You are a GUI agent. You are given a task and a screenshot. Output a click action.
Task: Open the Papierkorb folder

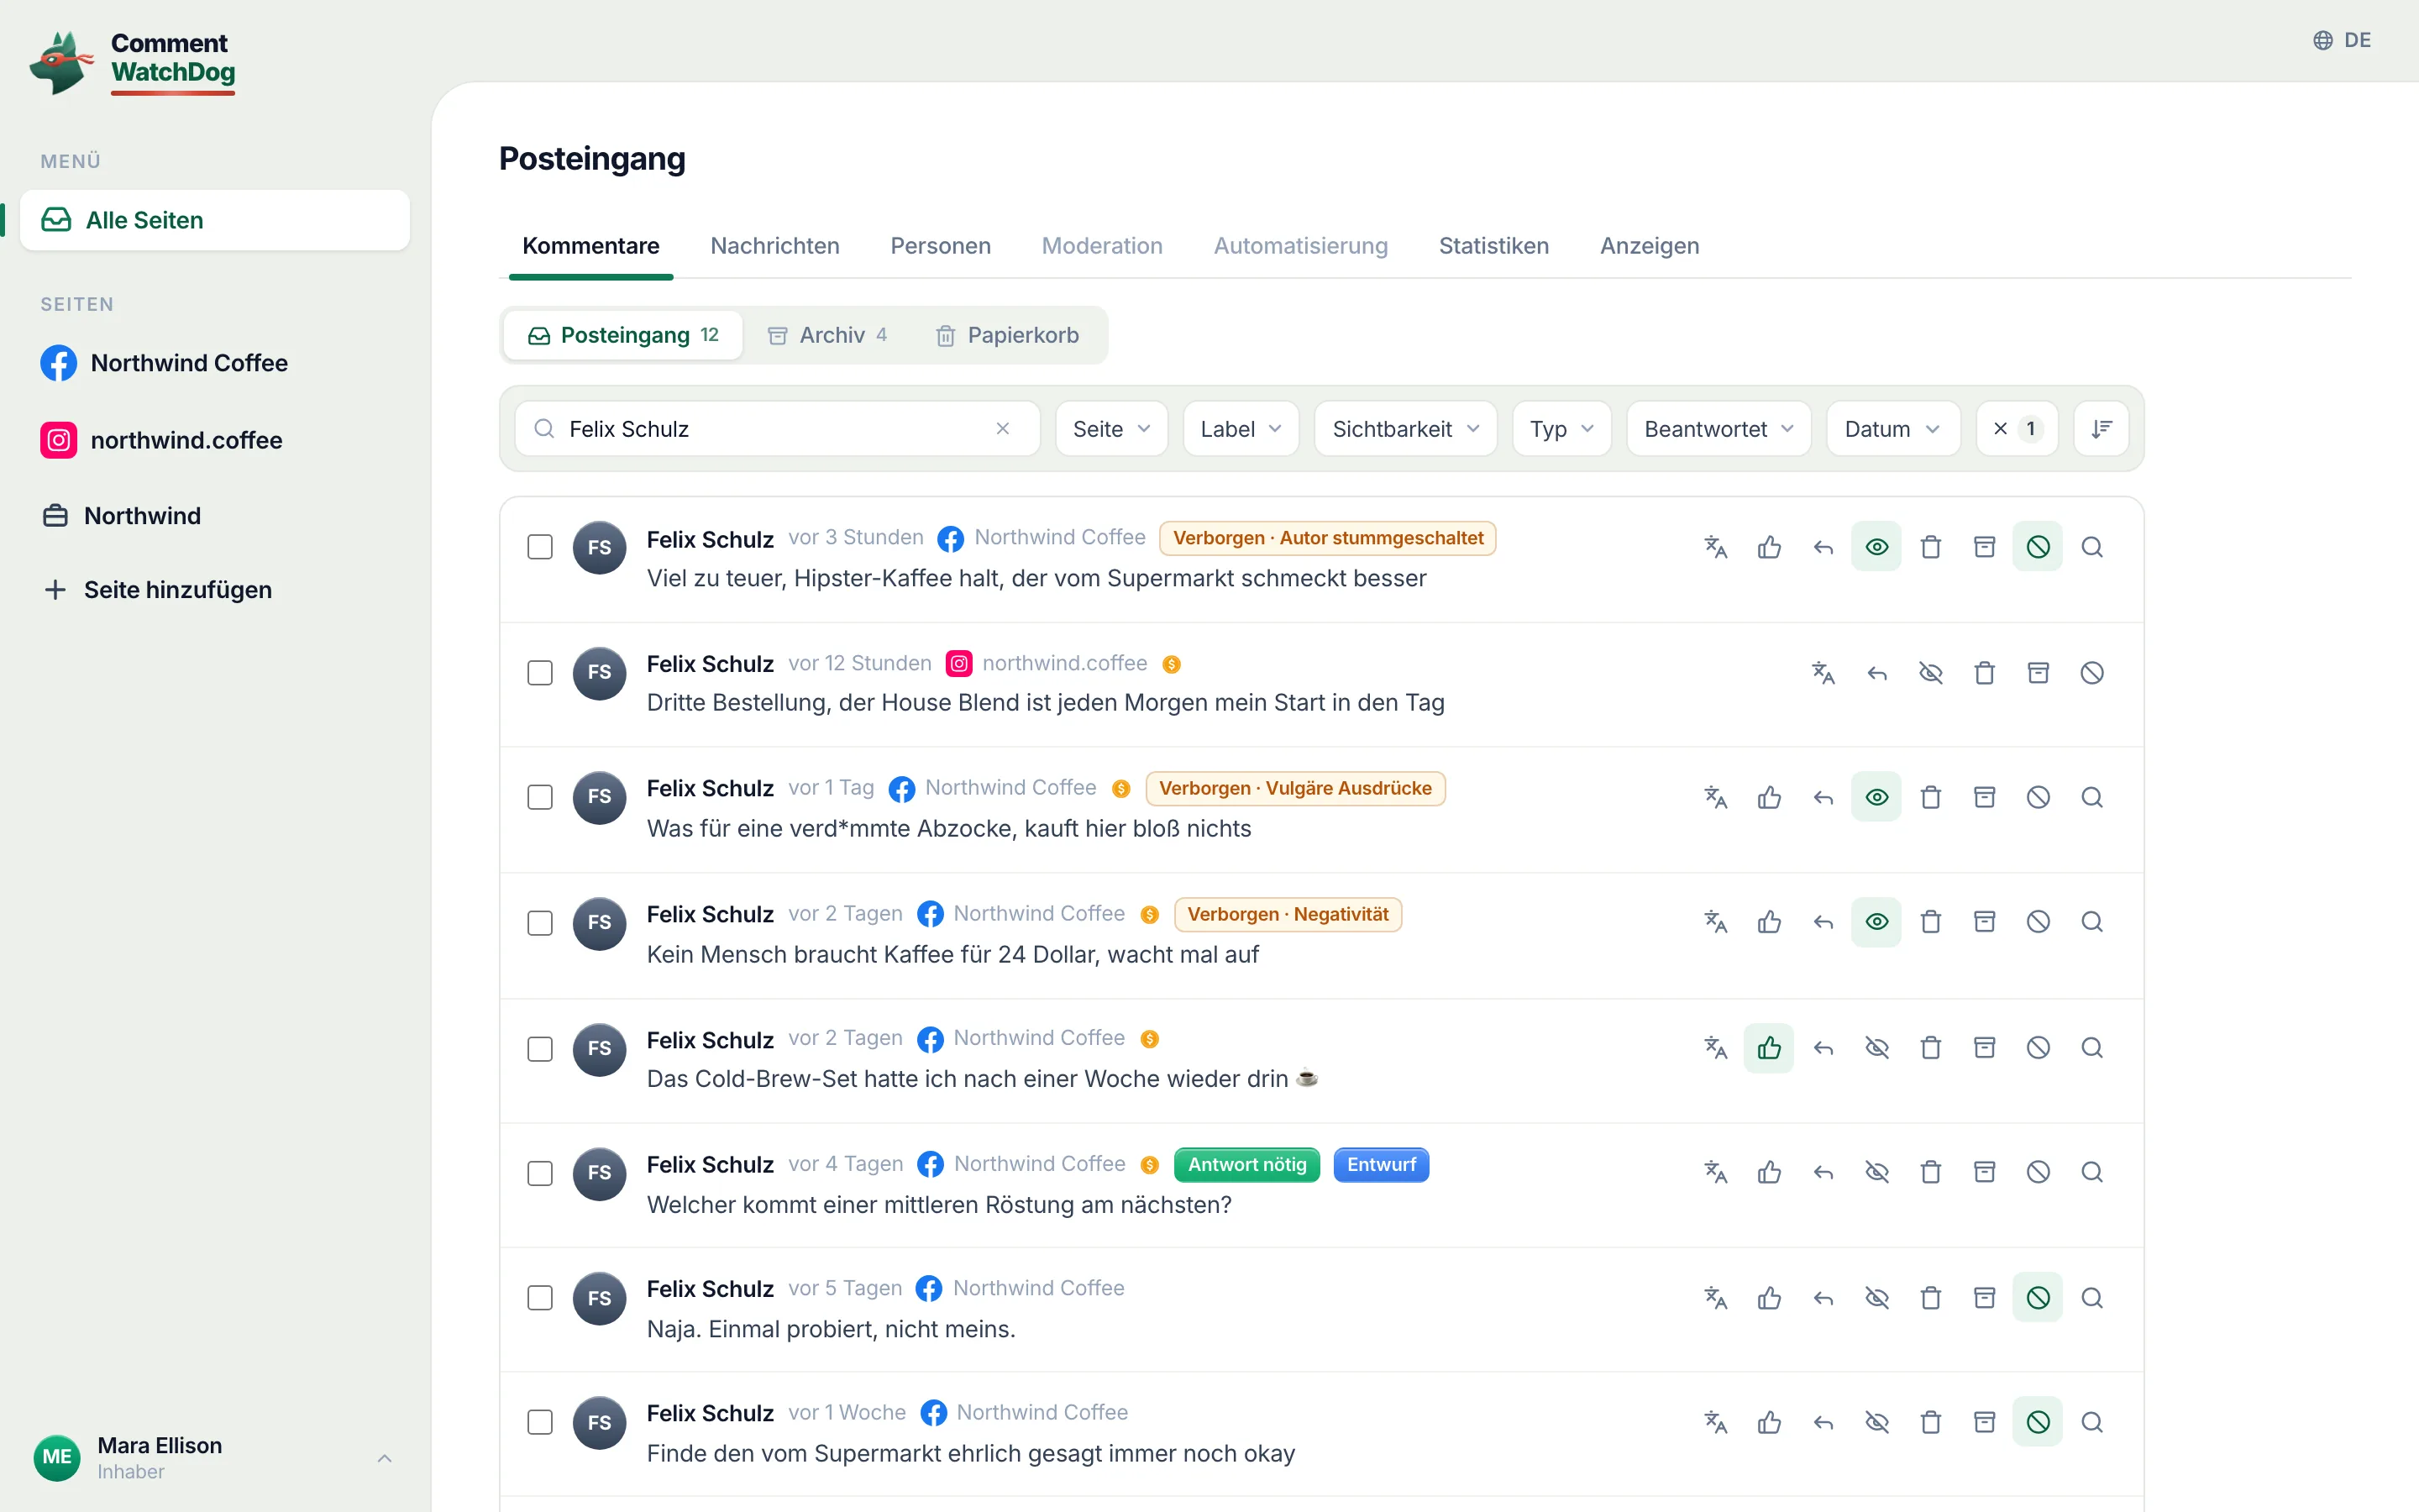click(1008, 335)
